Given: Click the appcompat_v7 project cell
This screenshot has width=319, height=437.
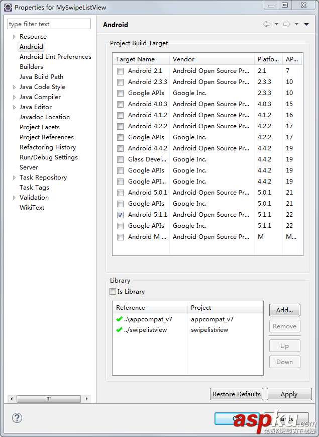Looking at the screenshot, I should 212,319.
